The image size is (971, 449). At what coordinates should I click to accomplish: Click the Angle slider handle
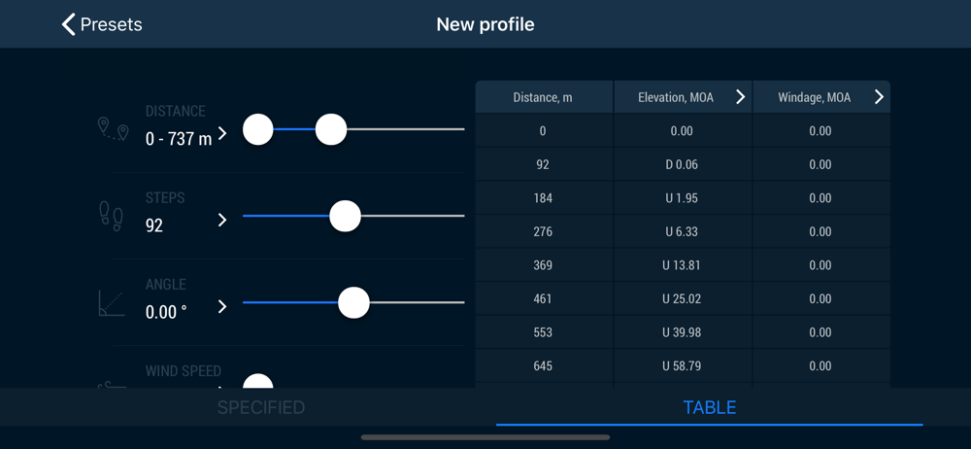pos(353,302)
